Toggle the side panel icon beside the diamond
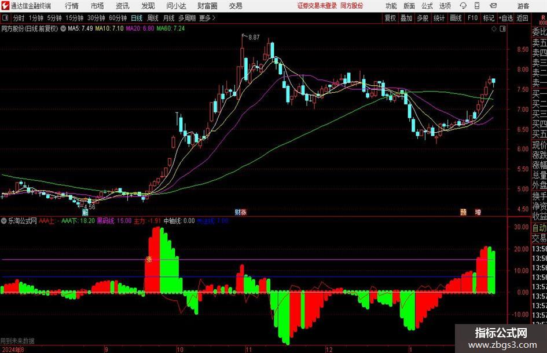The width and height of the screenshot is (547, 353). 502,28
